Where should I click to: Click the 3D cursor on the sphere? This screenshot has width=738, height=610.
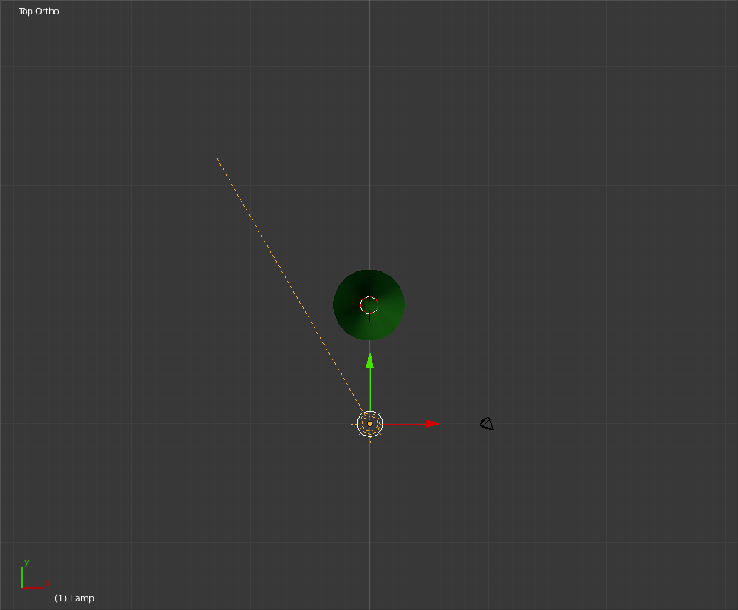(369, 305)
